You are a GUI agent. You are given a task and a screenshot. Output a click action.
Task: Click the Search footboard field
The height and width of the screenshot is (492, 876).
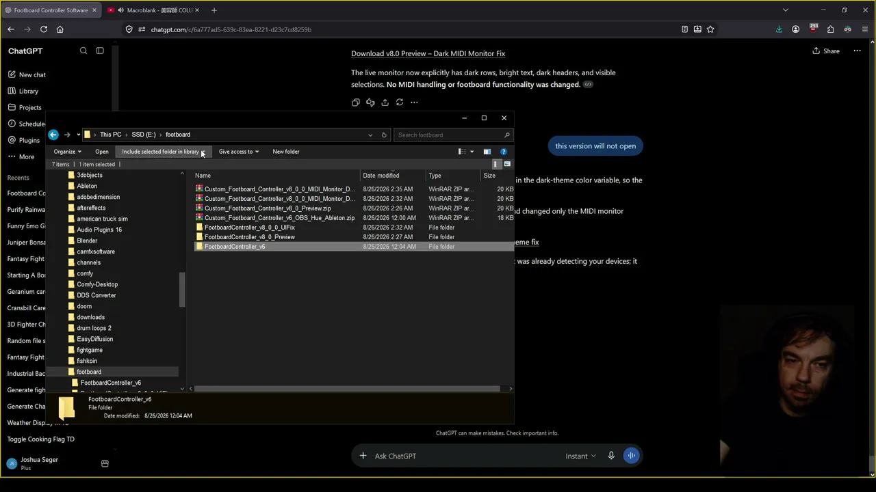452,135
